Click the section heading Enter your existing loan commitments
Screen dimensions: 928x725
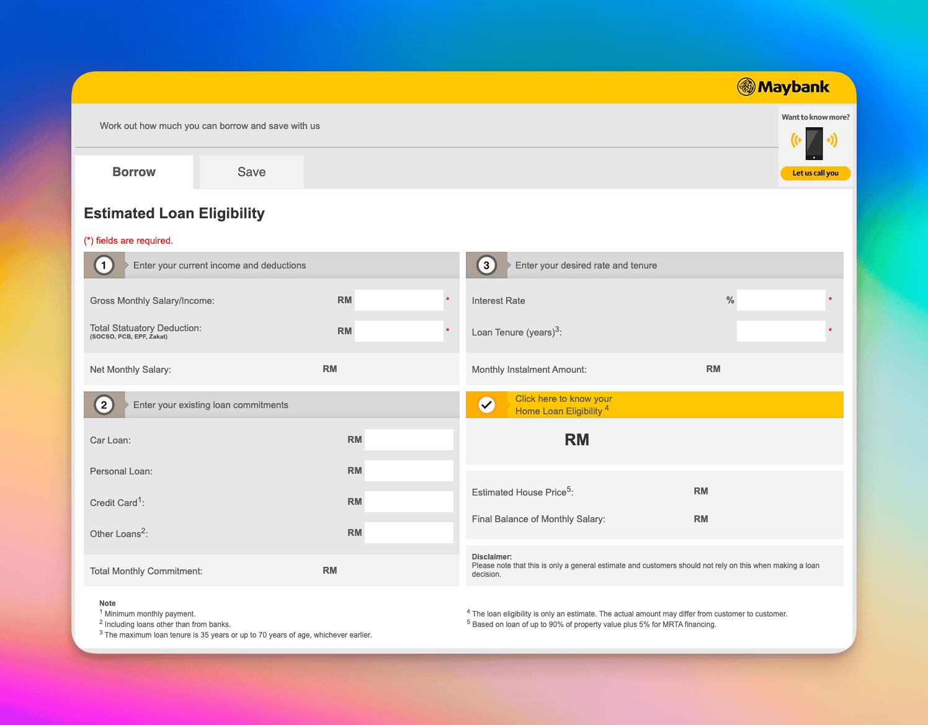point(211,405)
